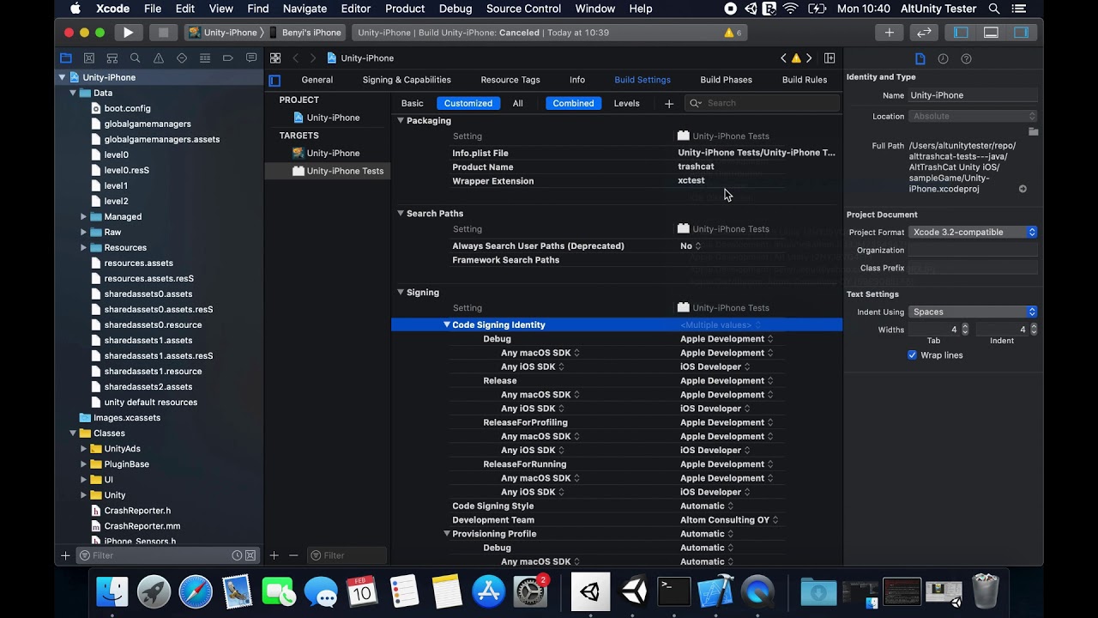Open the symbol navigator
This screenshot has height=618, width=1098.
point(112,58)
